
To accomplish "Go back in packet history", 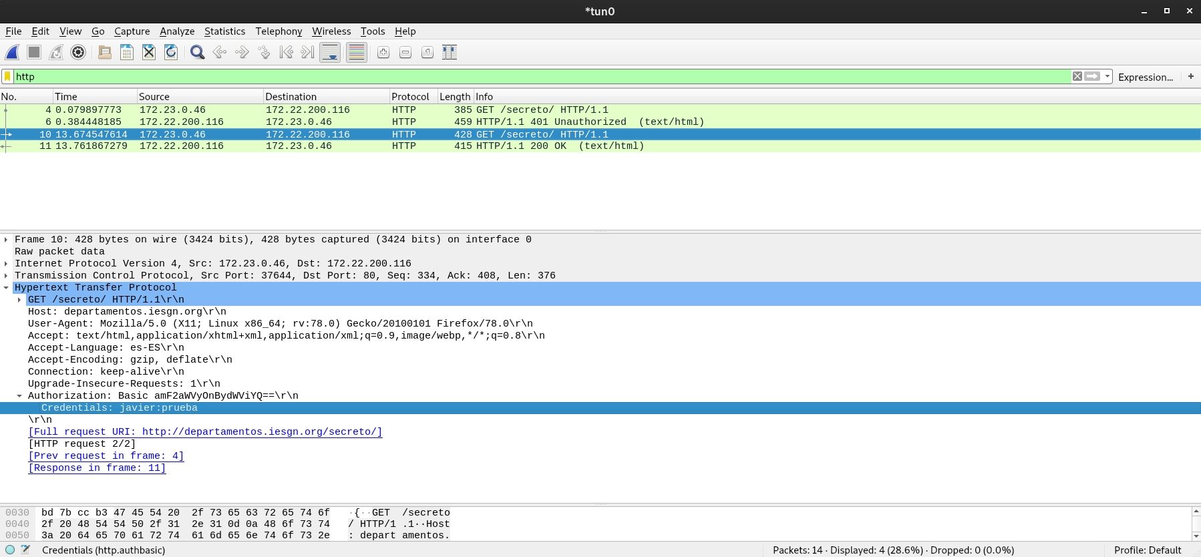I will pos(220,52).
